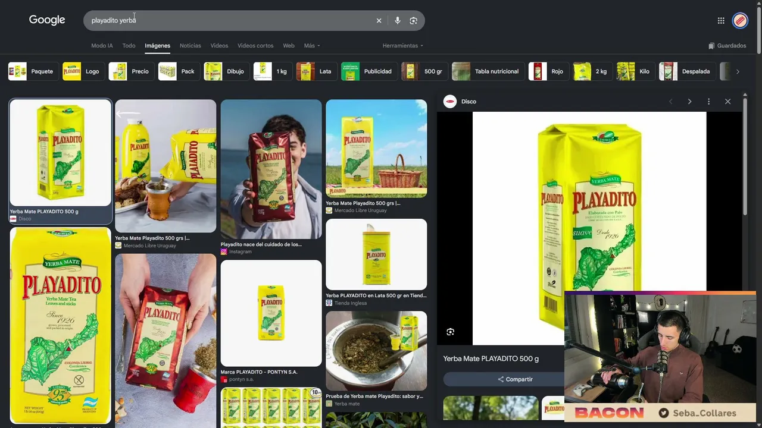762x428 pixels.
Task: Filter images by the Paquete chip
Action: click(x=33, y=71)
